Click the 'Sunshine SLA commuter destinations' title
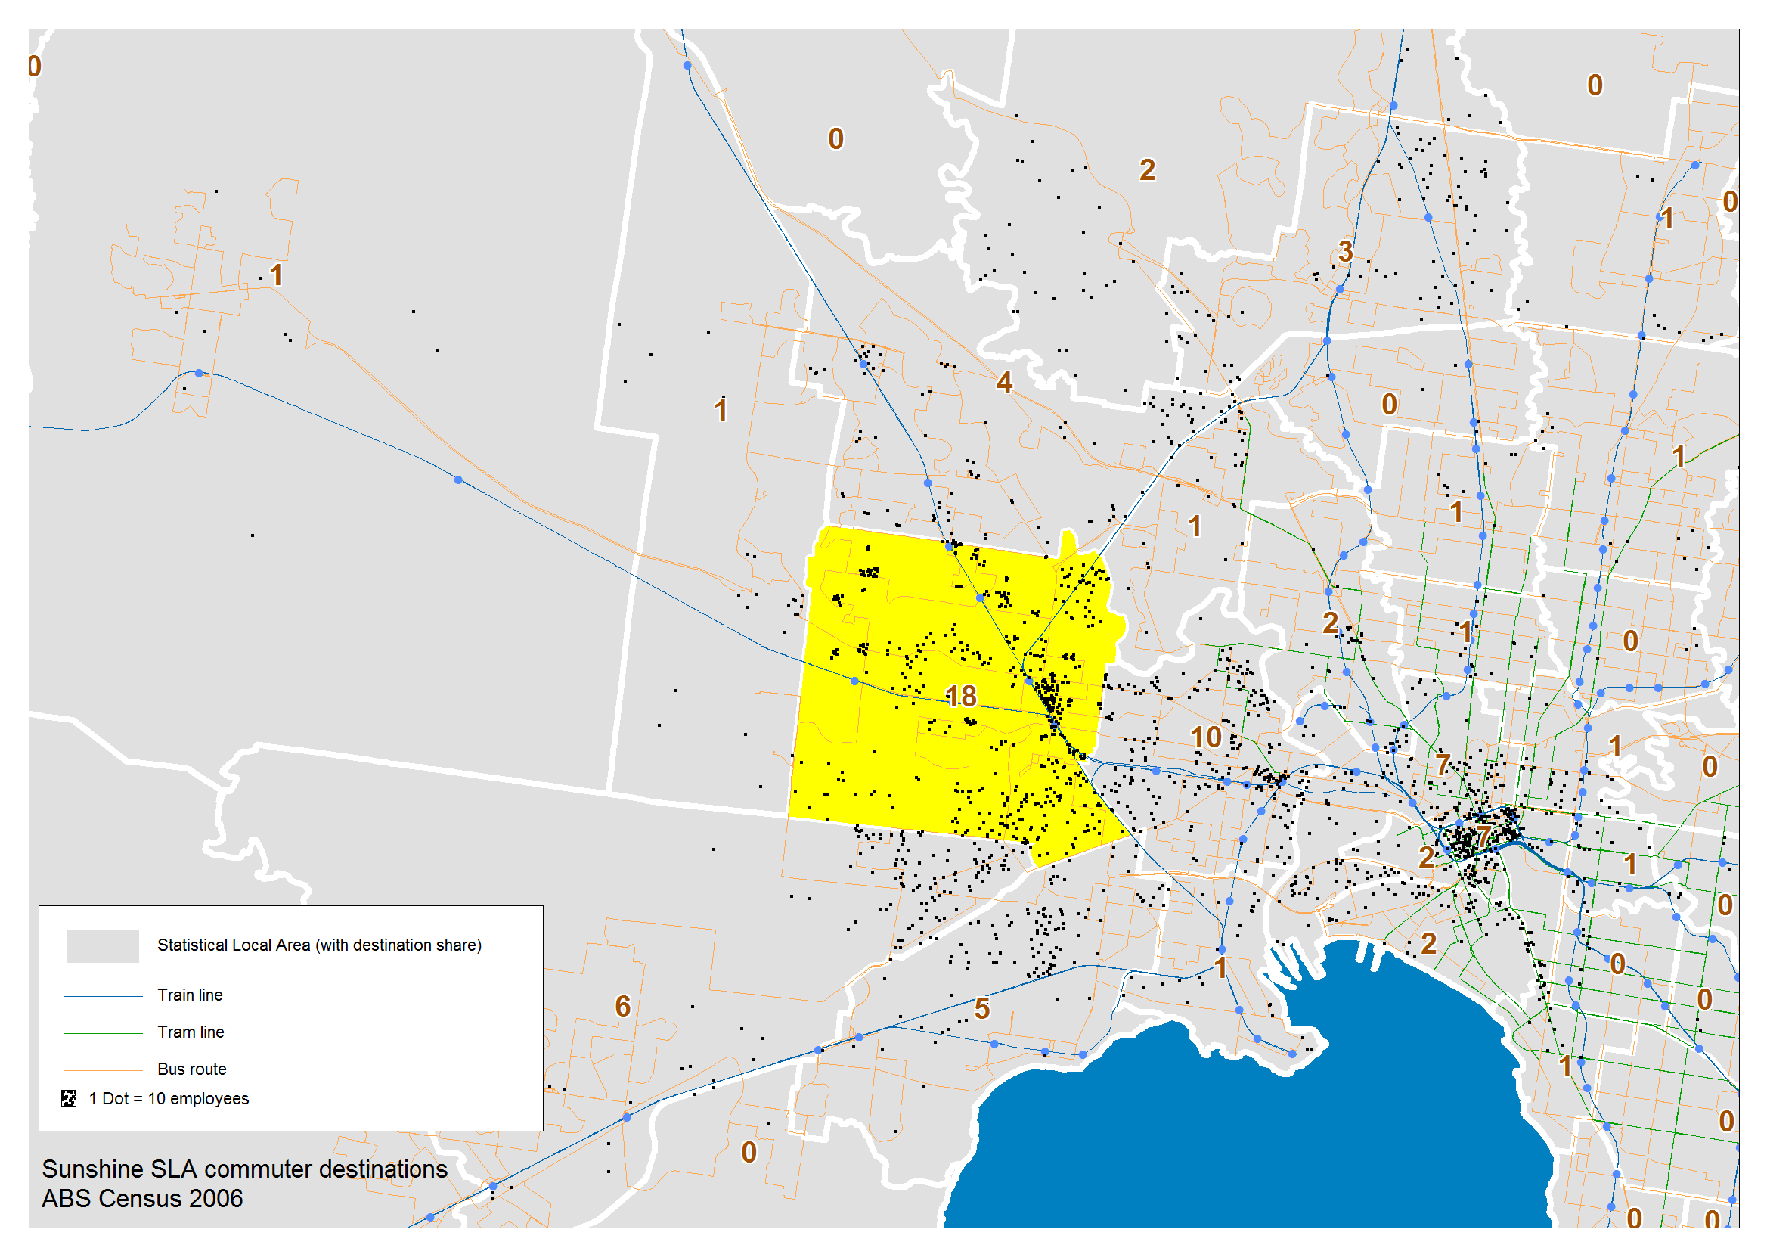The height and width of the screenshot is (1251, 1767). pos(244,1169)
